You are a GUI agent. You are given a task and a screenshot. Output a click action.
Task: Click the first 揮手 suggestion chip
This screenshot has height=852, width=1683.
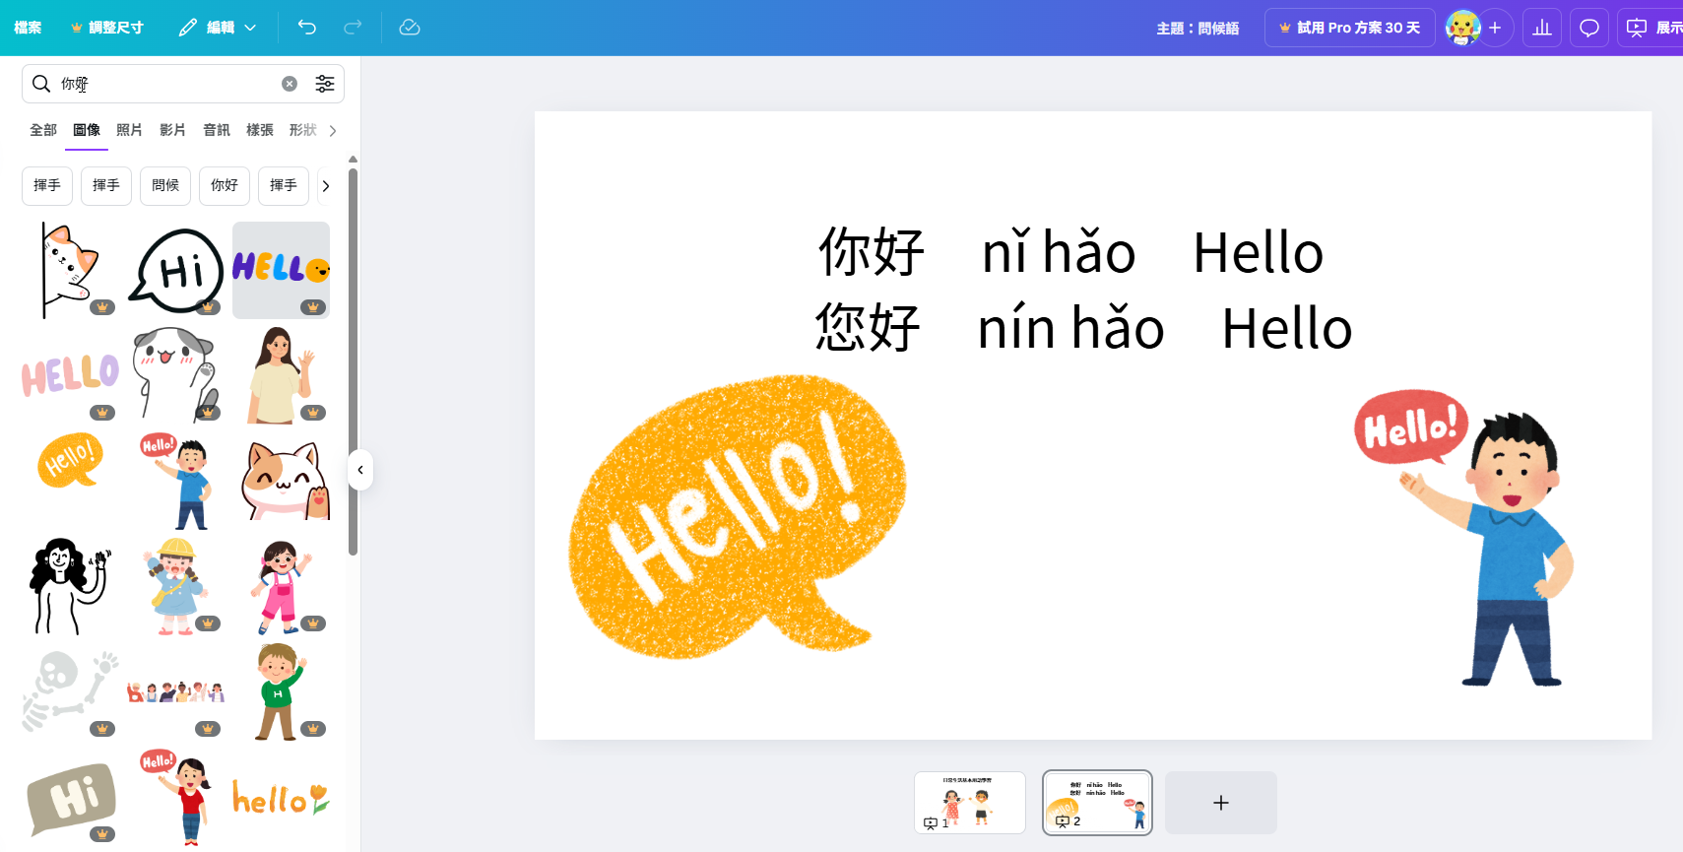point(47,185)
